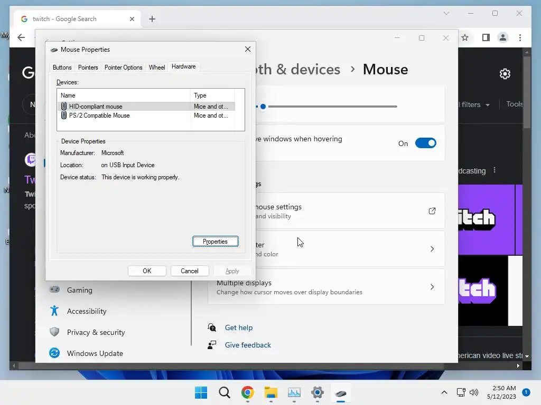The width and height of the screenshot is (541, 405).
Task: Confirm with the OK button
Action: (147, 271)
